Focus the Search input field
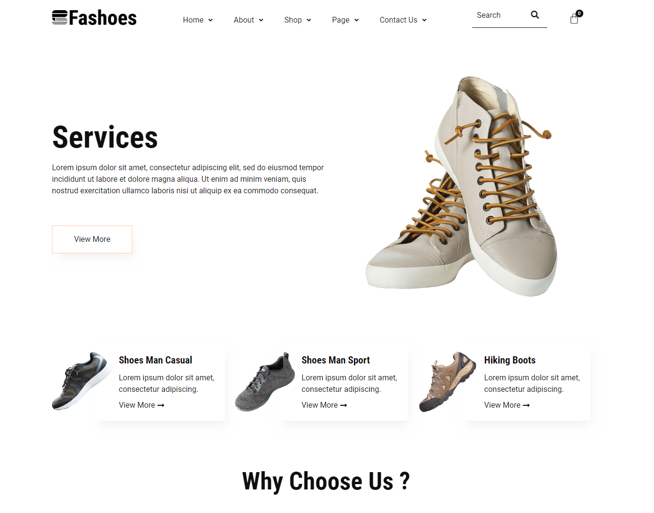Screen dimensions: 654x513 [x=500, y=15]
